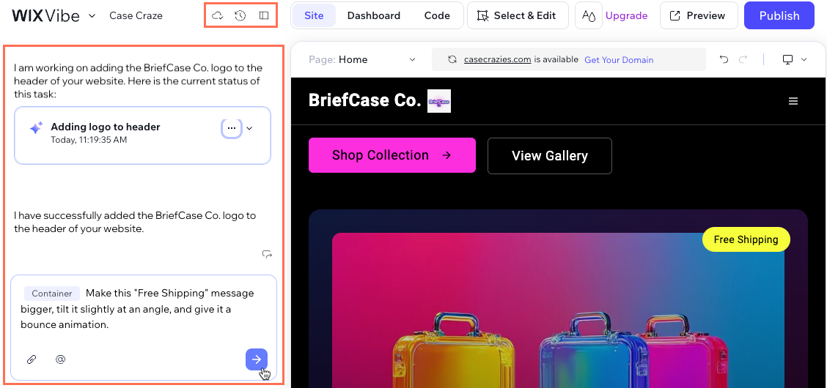The height and width of the screenshot is (388, 827).
Task: Click Get Your Domain link
Action: coord(619,60)
